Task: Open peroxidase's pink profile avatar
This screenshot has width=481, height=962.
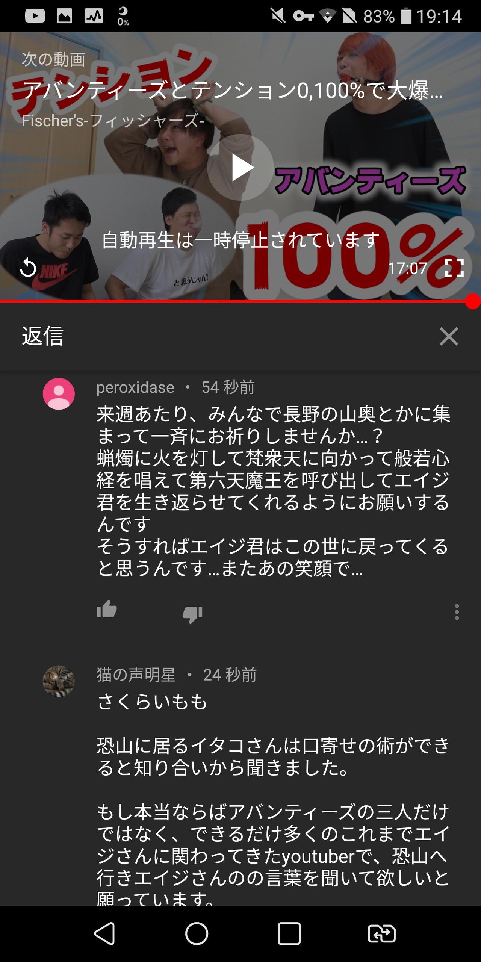Action: pyautogui.click(x=59, y=393)
